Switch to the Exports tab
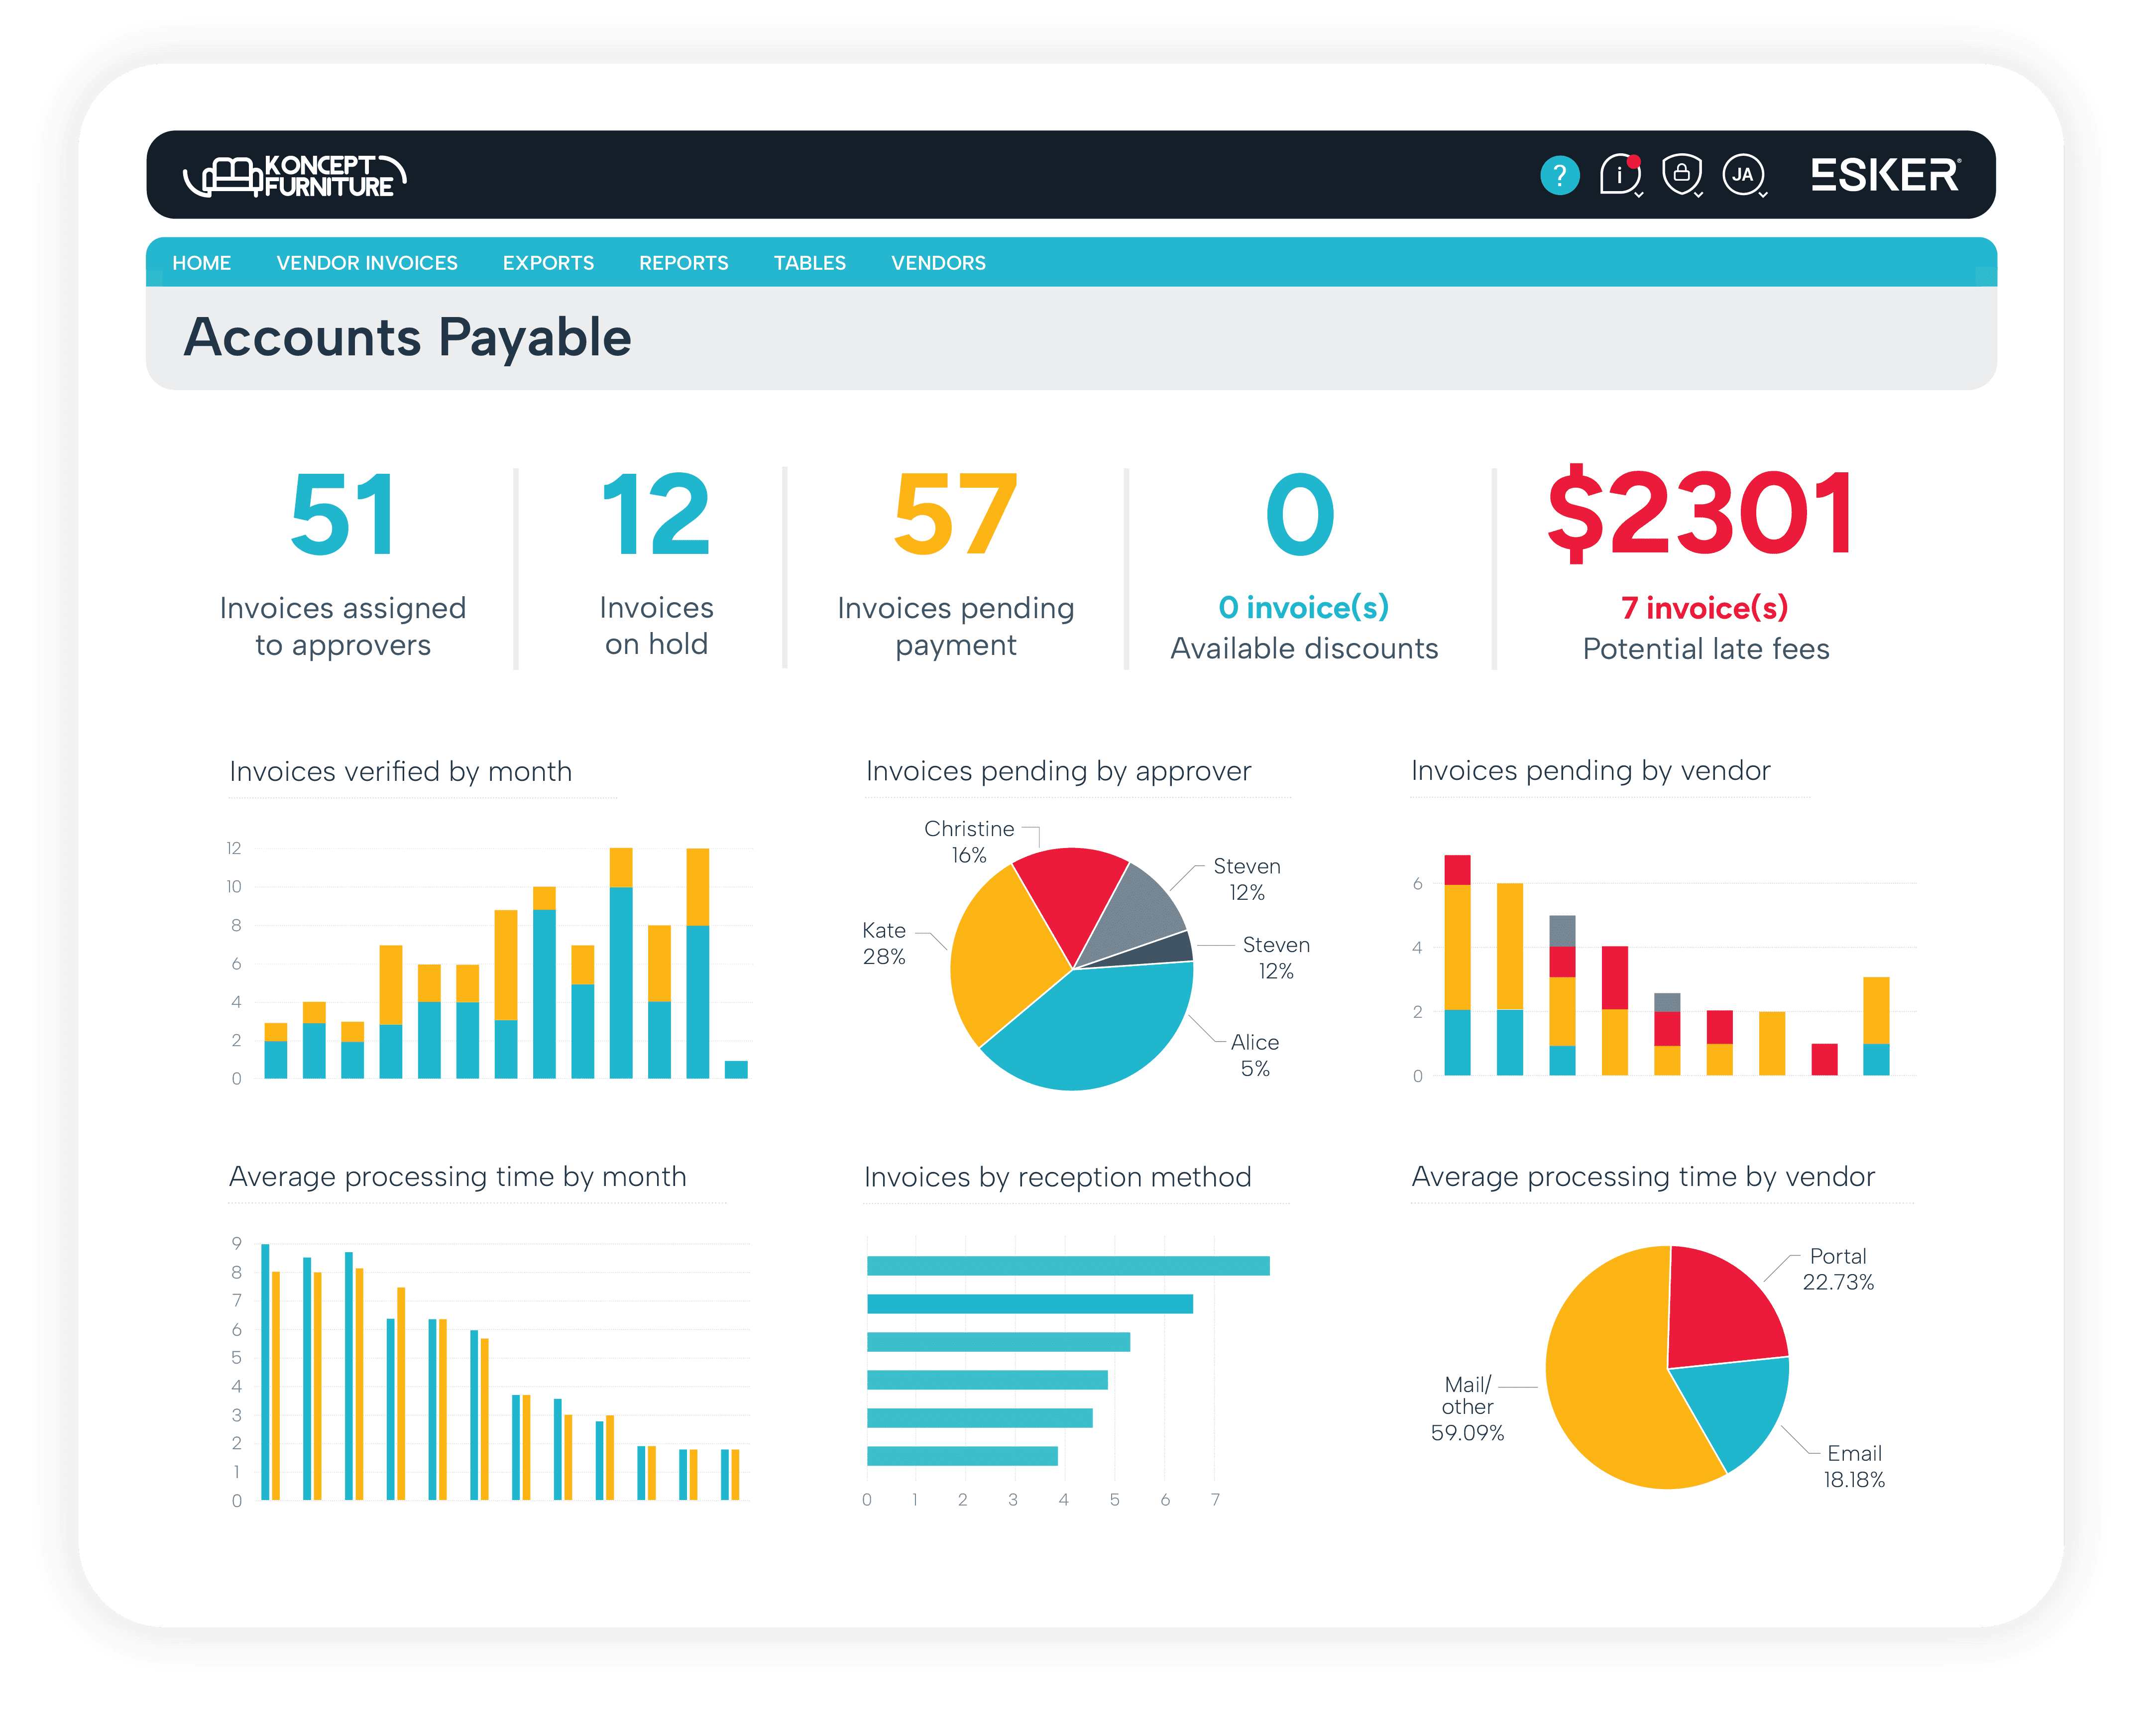Viewport: 2156px width, 1716px height. coord(548,263)
